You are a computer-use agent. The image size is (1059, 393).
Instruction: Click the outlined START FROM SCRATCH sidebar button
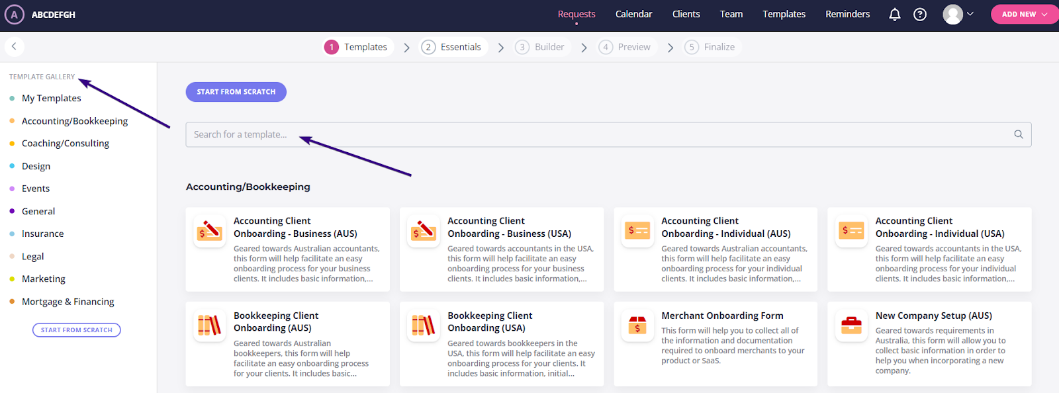77,330
